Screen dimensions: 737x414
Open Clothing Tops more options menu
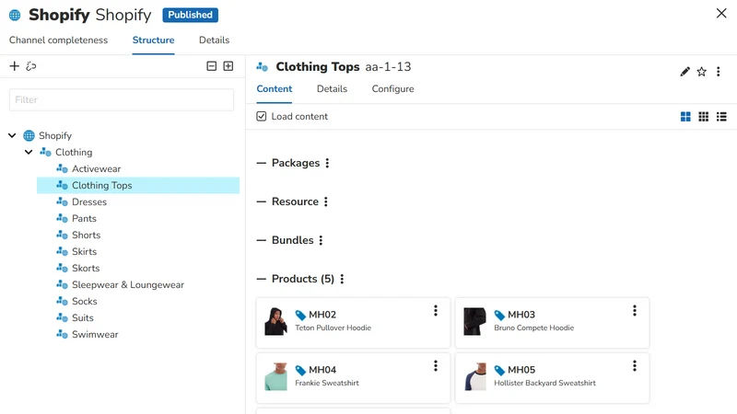click(719, 72)
